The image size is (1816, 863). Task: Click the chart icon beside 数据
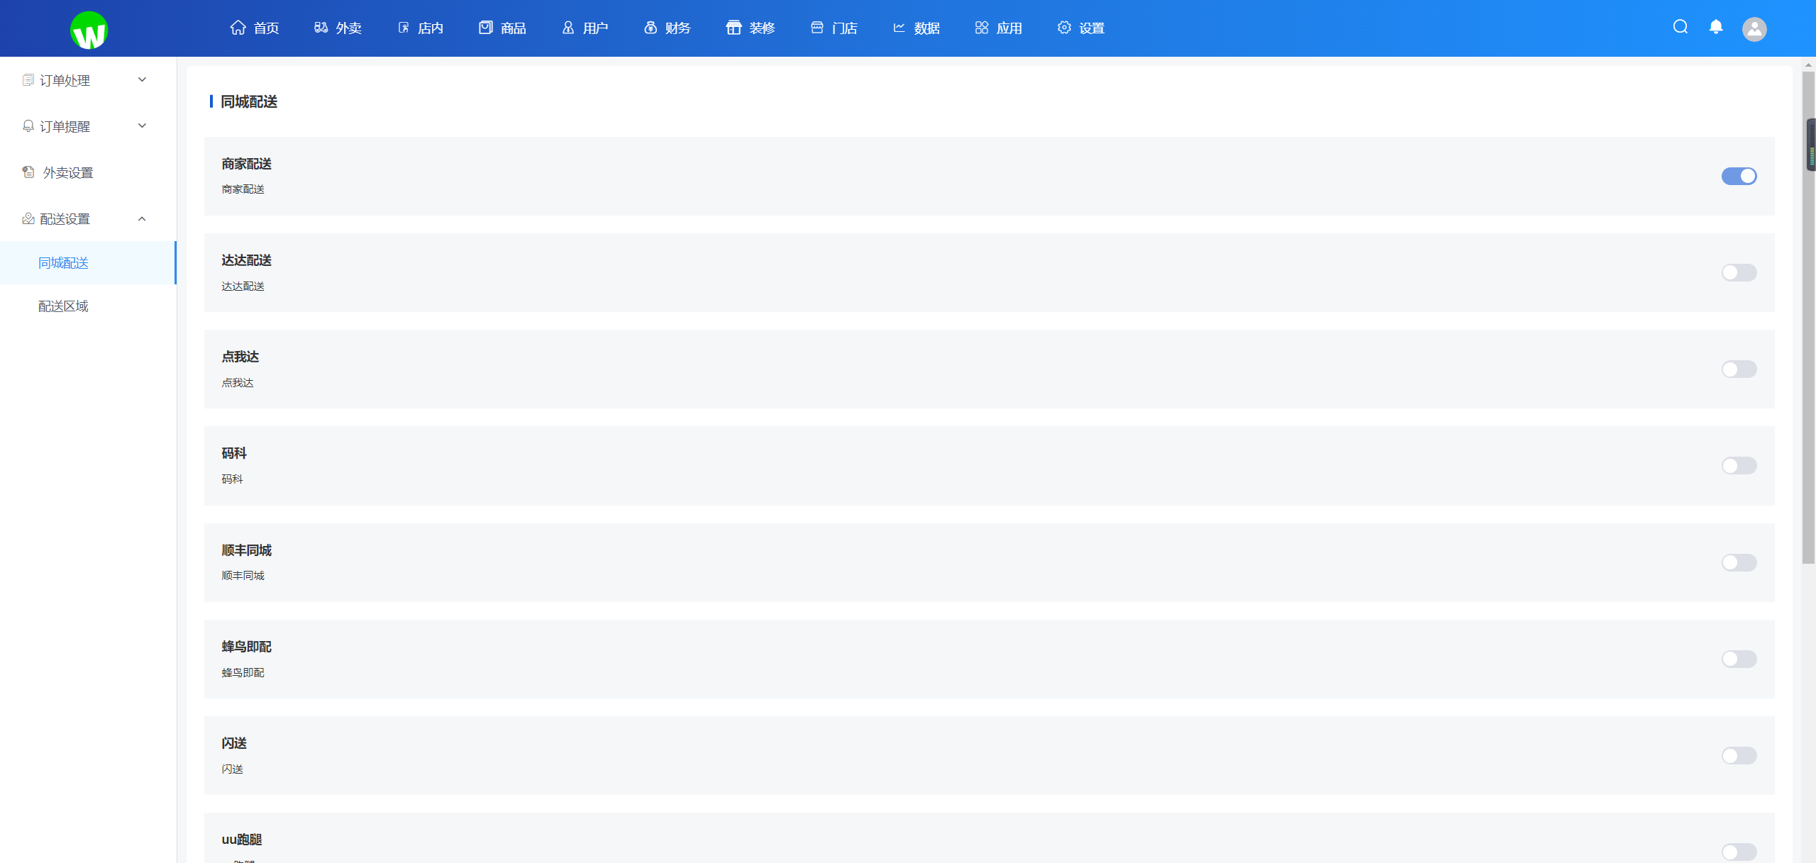[x=899, y=28]
